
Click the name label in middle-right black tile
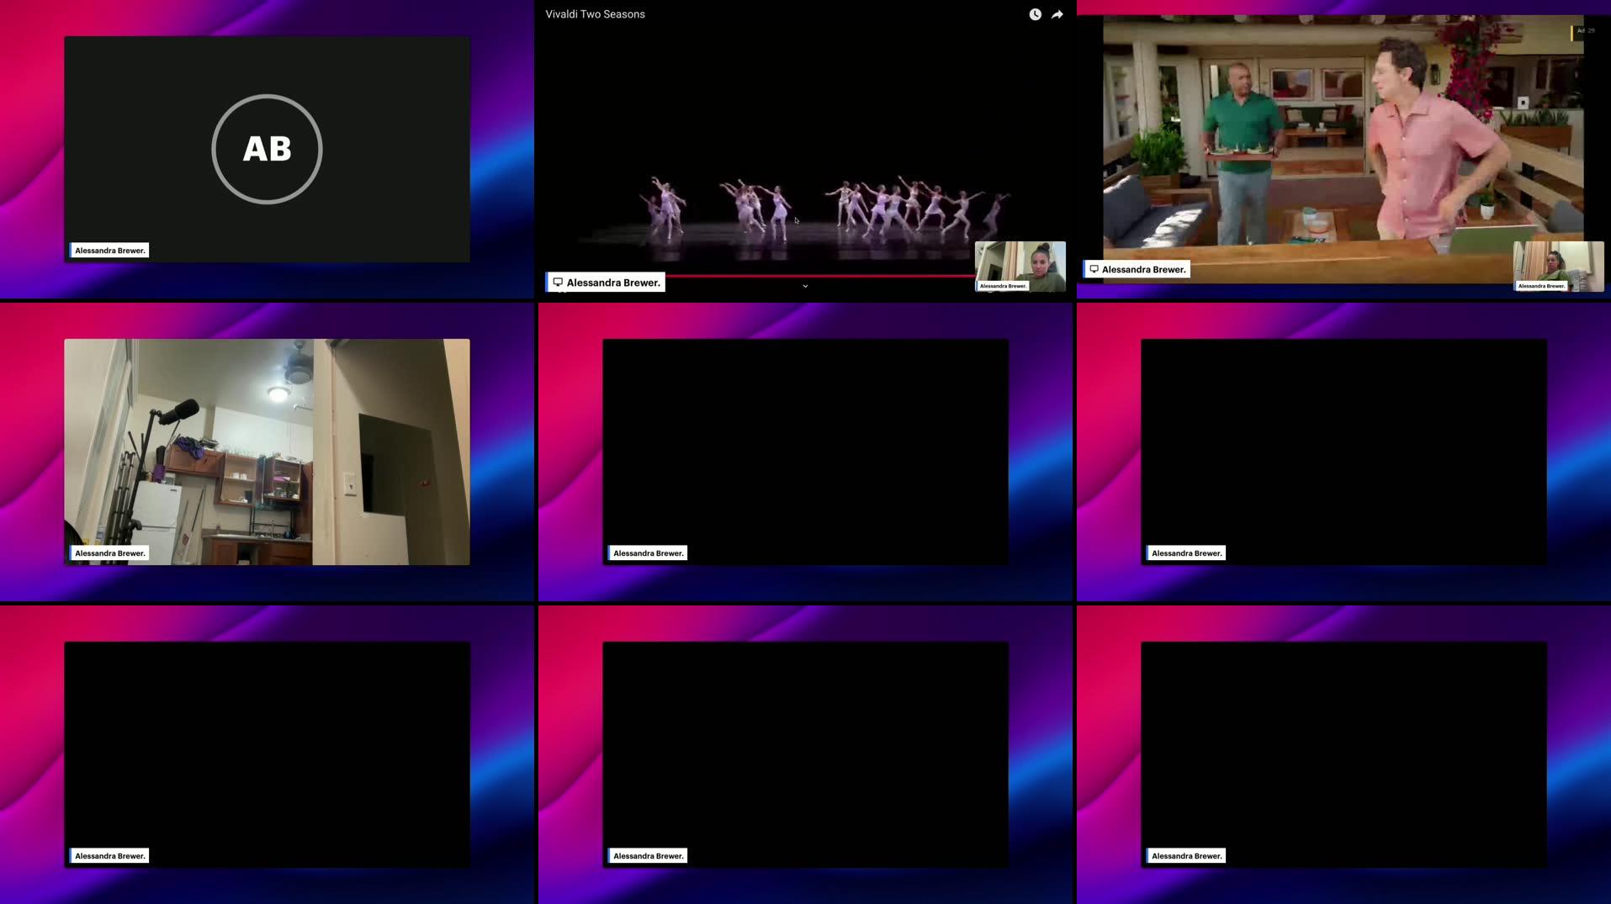pyautogui.click(x=1186, y=553)
